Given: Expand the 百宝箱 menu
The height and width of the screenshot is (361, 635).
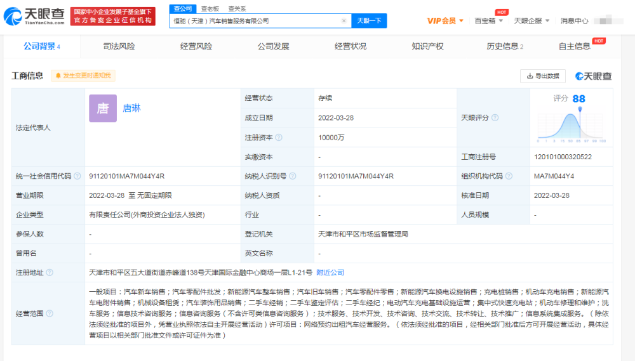Looking at the screenshot, I should pyautogui.click(x=489, y=21).
